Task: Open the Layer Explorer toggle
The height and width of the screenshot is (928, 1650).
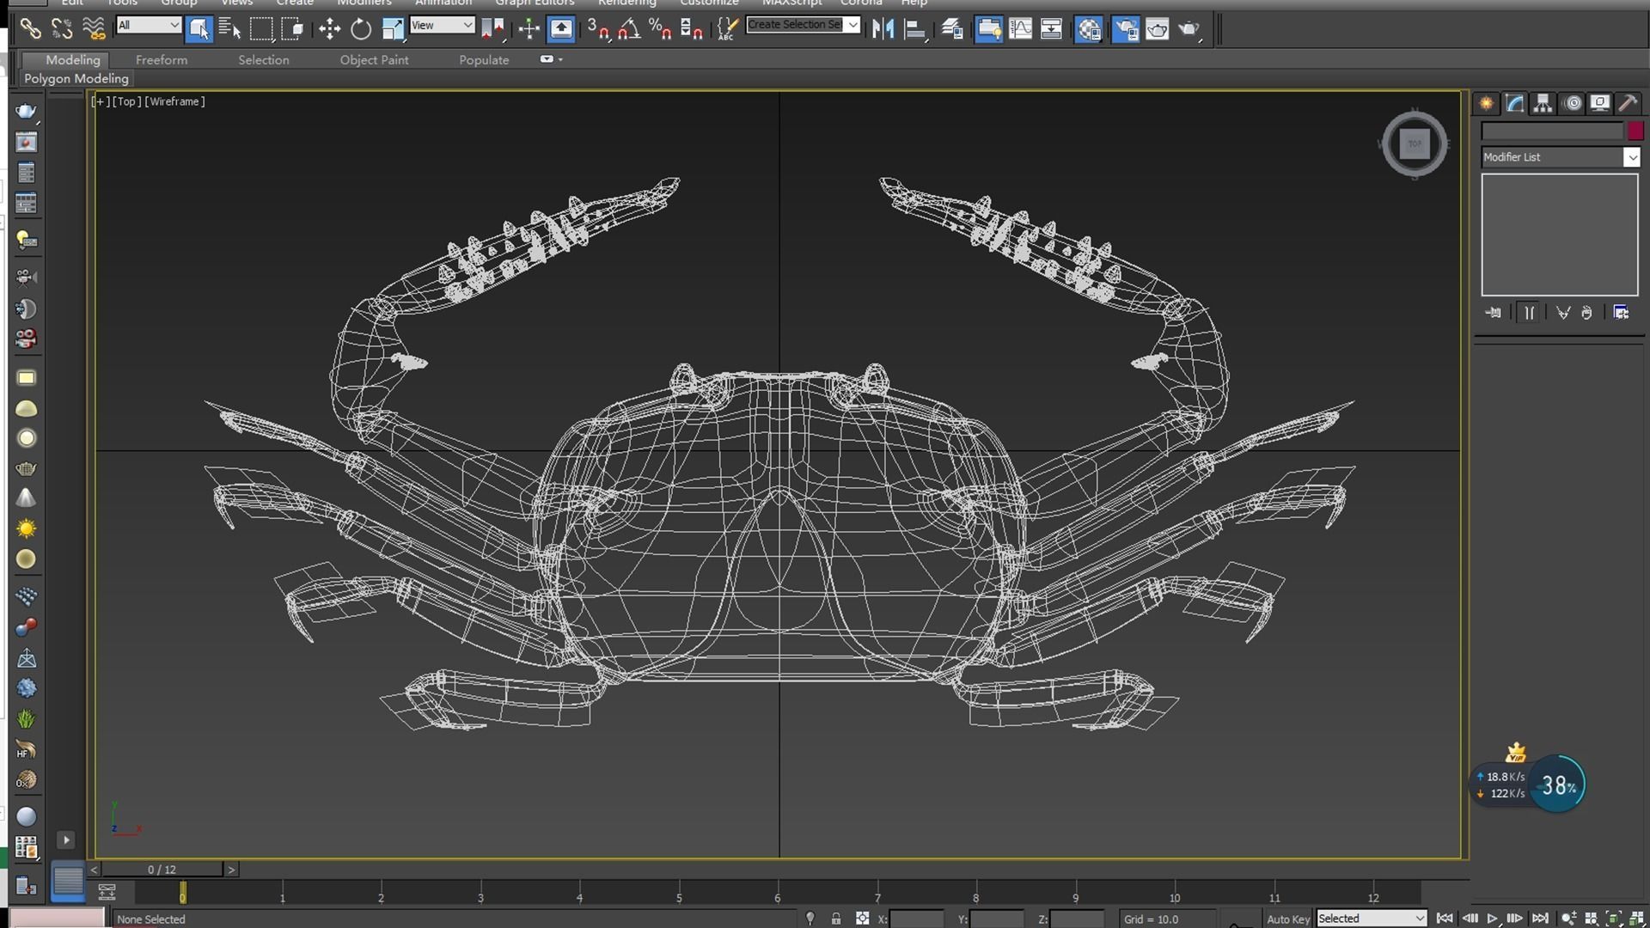Action: [952, 29]
